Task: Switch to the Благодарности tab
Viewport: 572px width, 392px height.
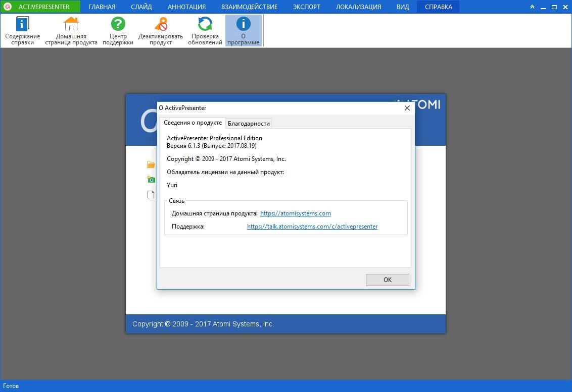Action: click(249, 124)
